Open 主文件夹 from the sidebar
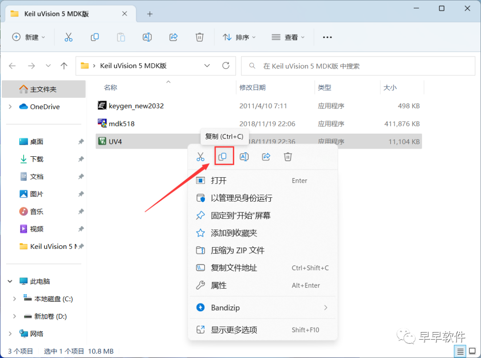This screenshot has width=481, height=358. pos(43,89)
